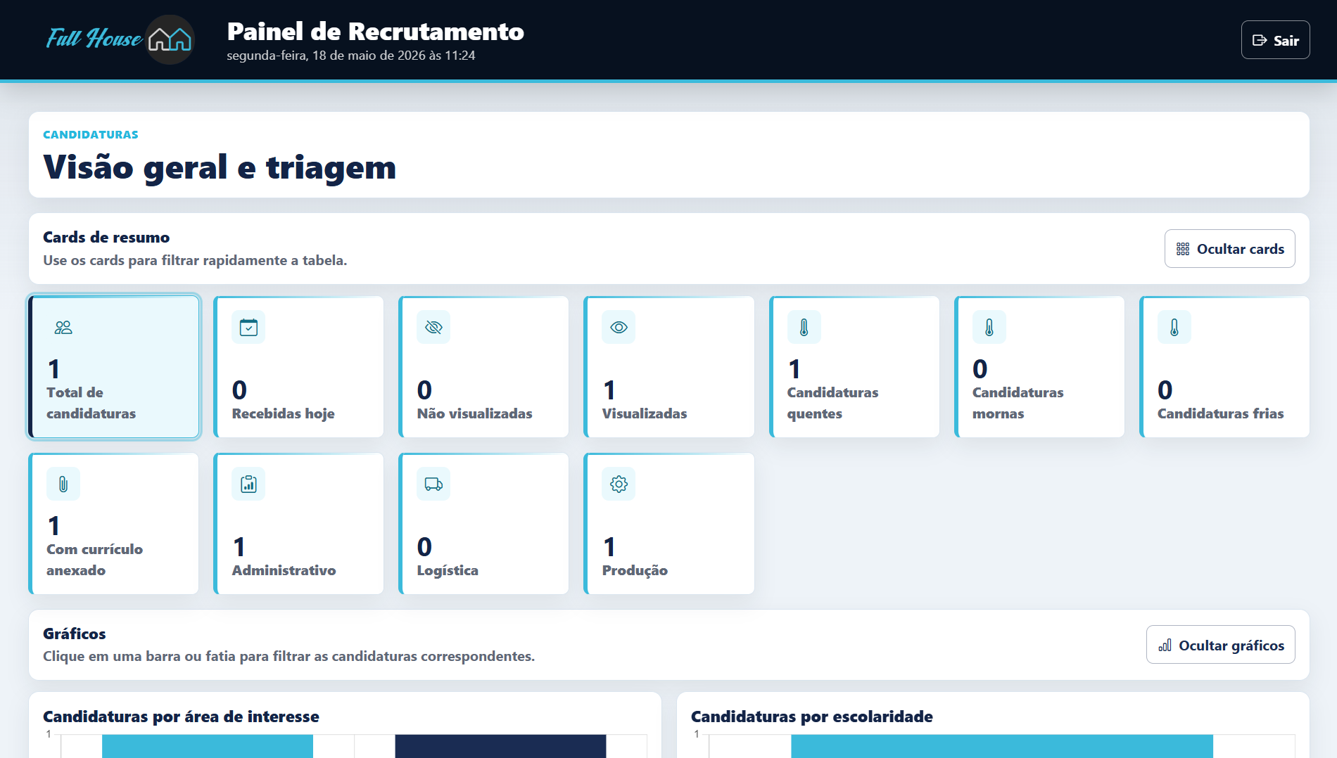Click thermometer icon on Candidaturas quentes card
The width and height of the screenshot is (1337, 758).
tap(804, 327)
